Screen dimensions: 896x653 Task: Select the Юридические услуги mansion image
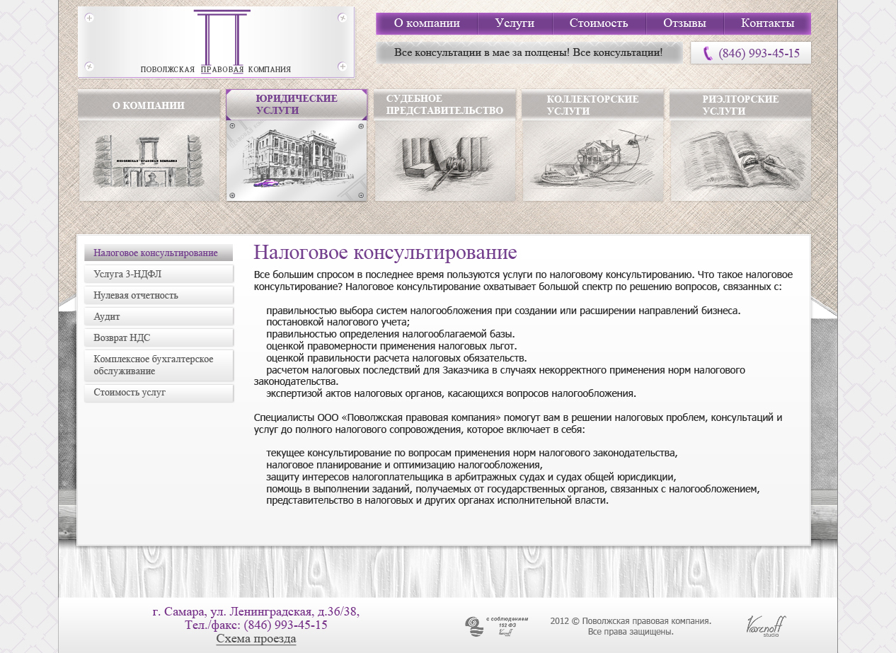[297, 161]
